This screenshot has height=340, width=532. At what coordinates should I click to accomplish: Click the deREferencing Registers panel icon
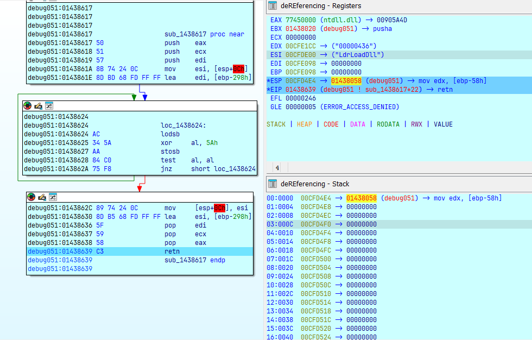pos(271,6)
